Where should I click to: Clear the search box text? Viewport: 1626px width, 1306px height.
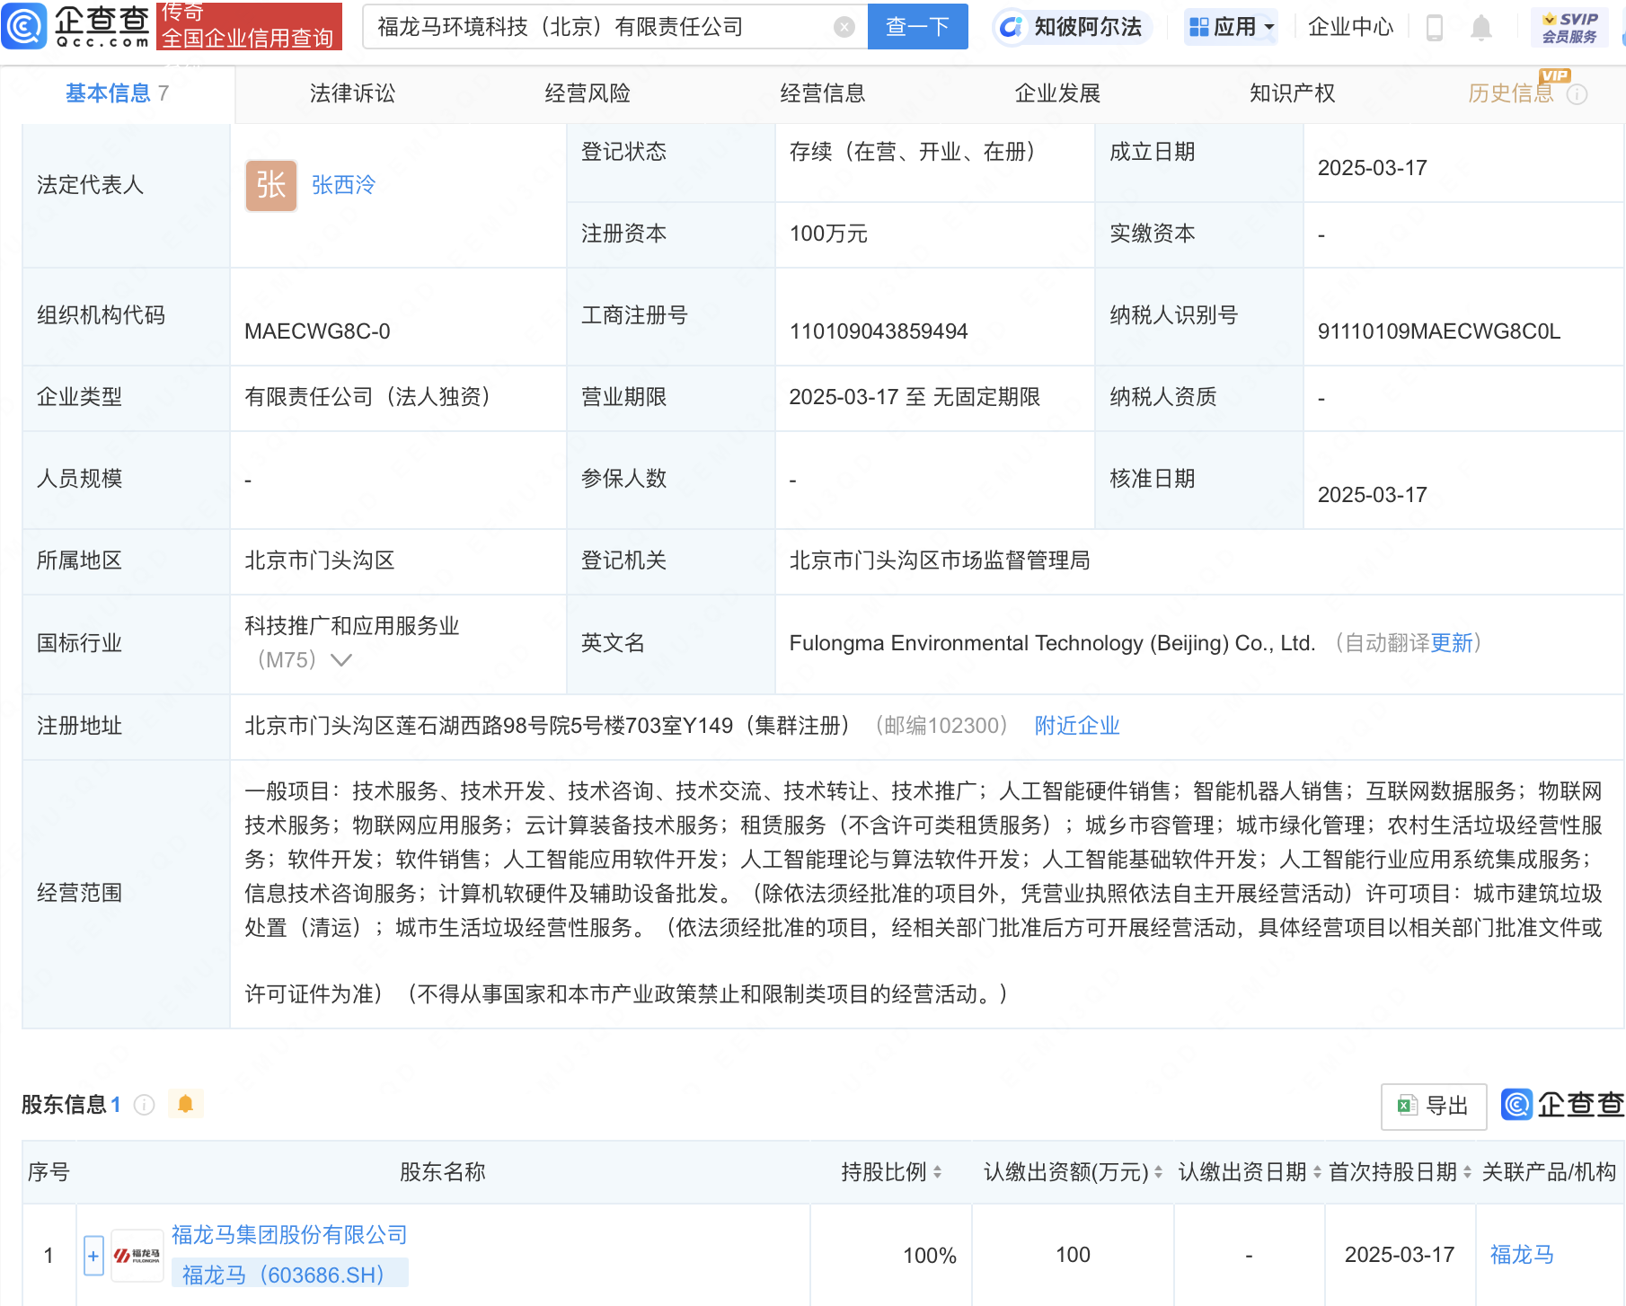(x=844, y=27)
